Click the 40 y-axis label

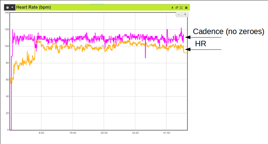click(7, 97)
